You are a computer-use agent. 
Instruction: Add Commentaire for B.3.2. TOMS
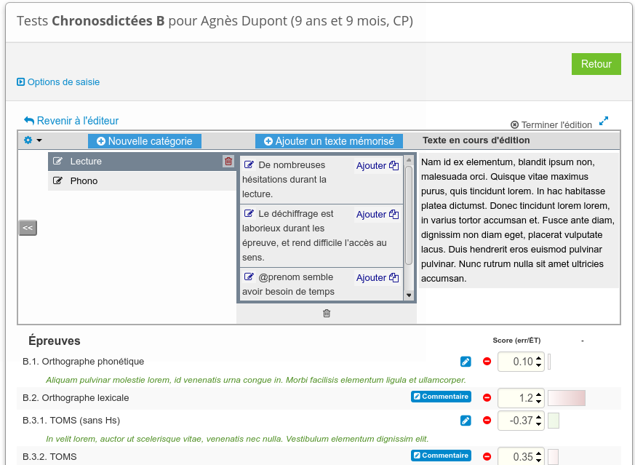tap(441, 456)
